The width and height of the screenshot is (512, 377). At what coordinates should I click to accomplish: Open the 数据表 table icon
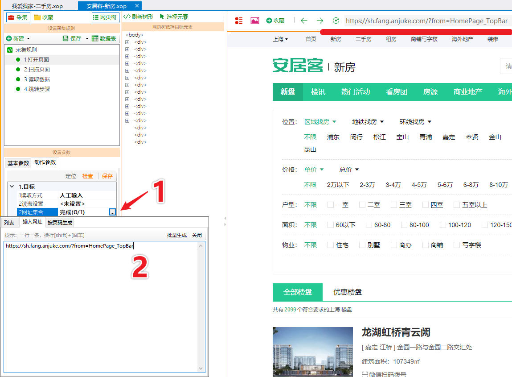click(x=95, y=38)
